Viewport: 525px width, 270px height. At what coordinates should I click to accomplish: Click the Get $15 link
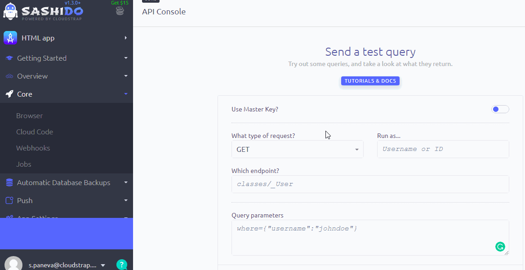coord(120,3)
